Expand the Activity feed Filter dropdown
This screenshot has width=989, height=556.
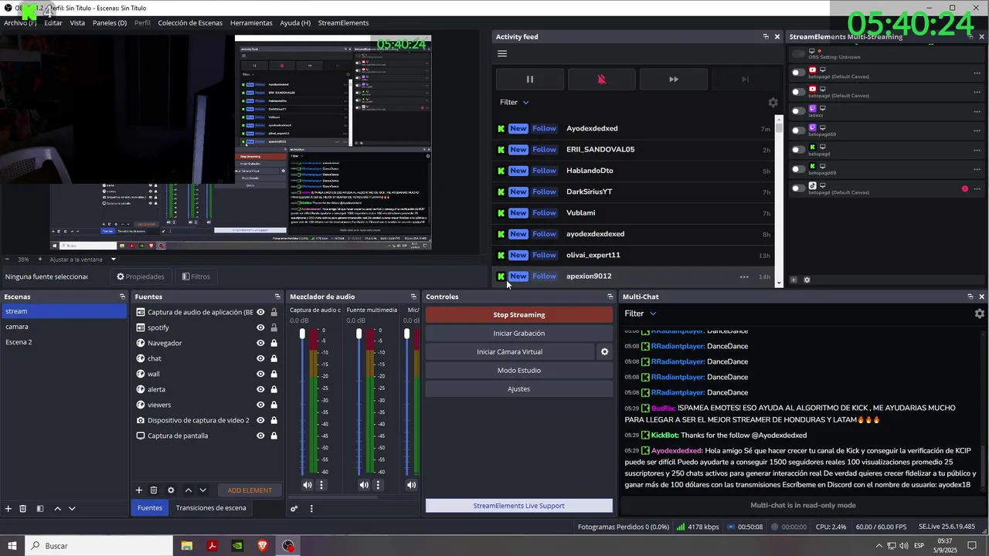[x=515, y=102]
